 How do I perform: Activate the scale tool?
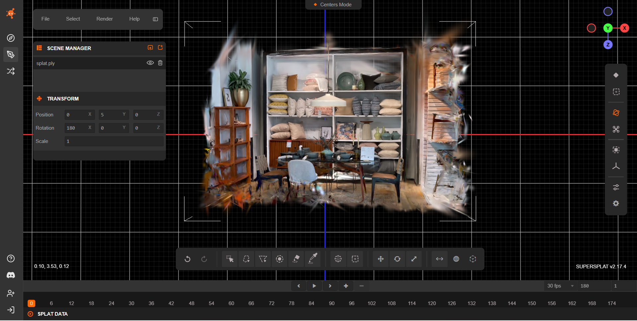414,259
